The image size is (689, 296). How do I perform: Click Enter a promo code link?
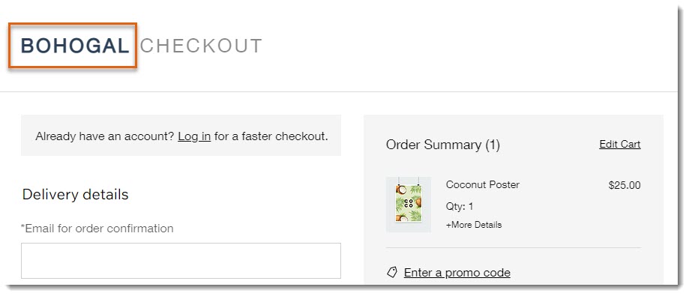click(457, 273)
